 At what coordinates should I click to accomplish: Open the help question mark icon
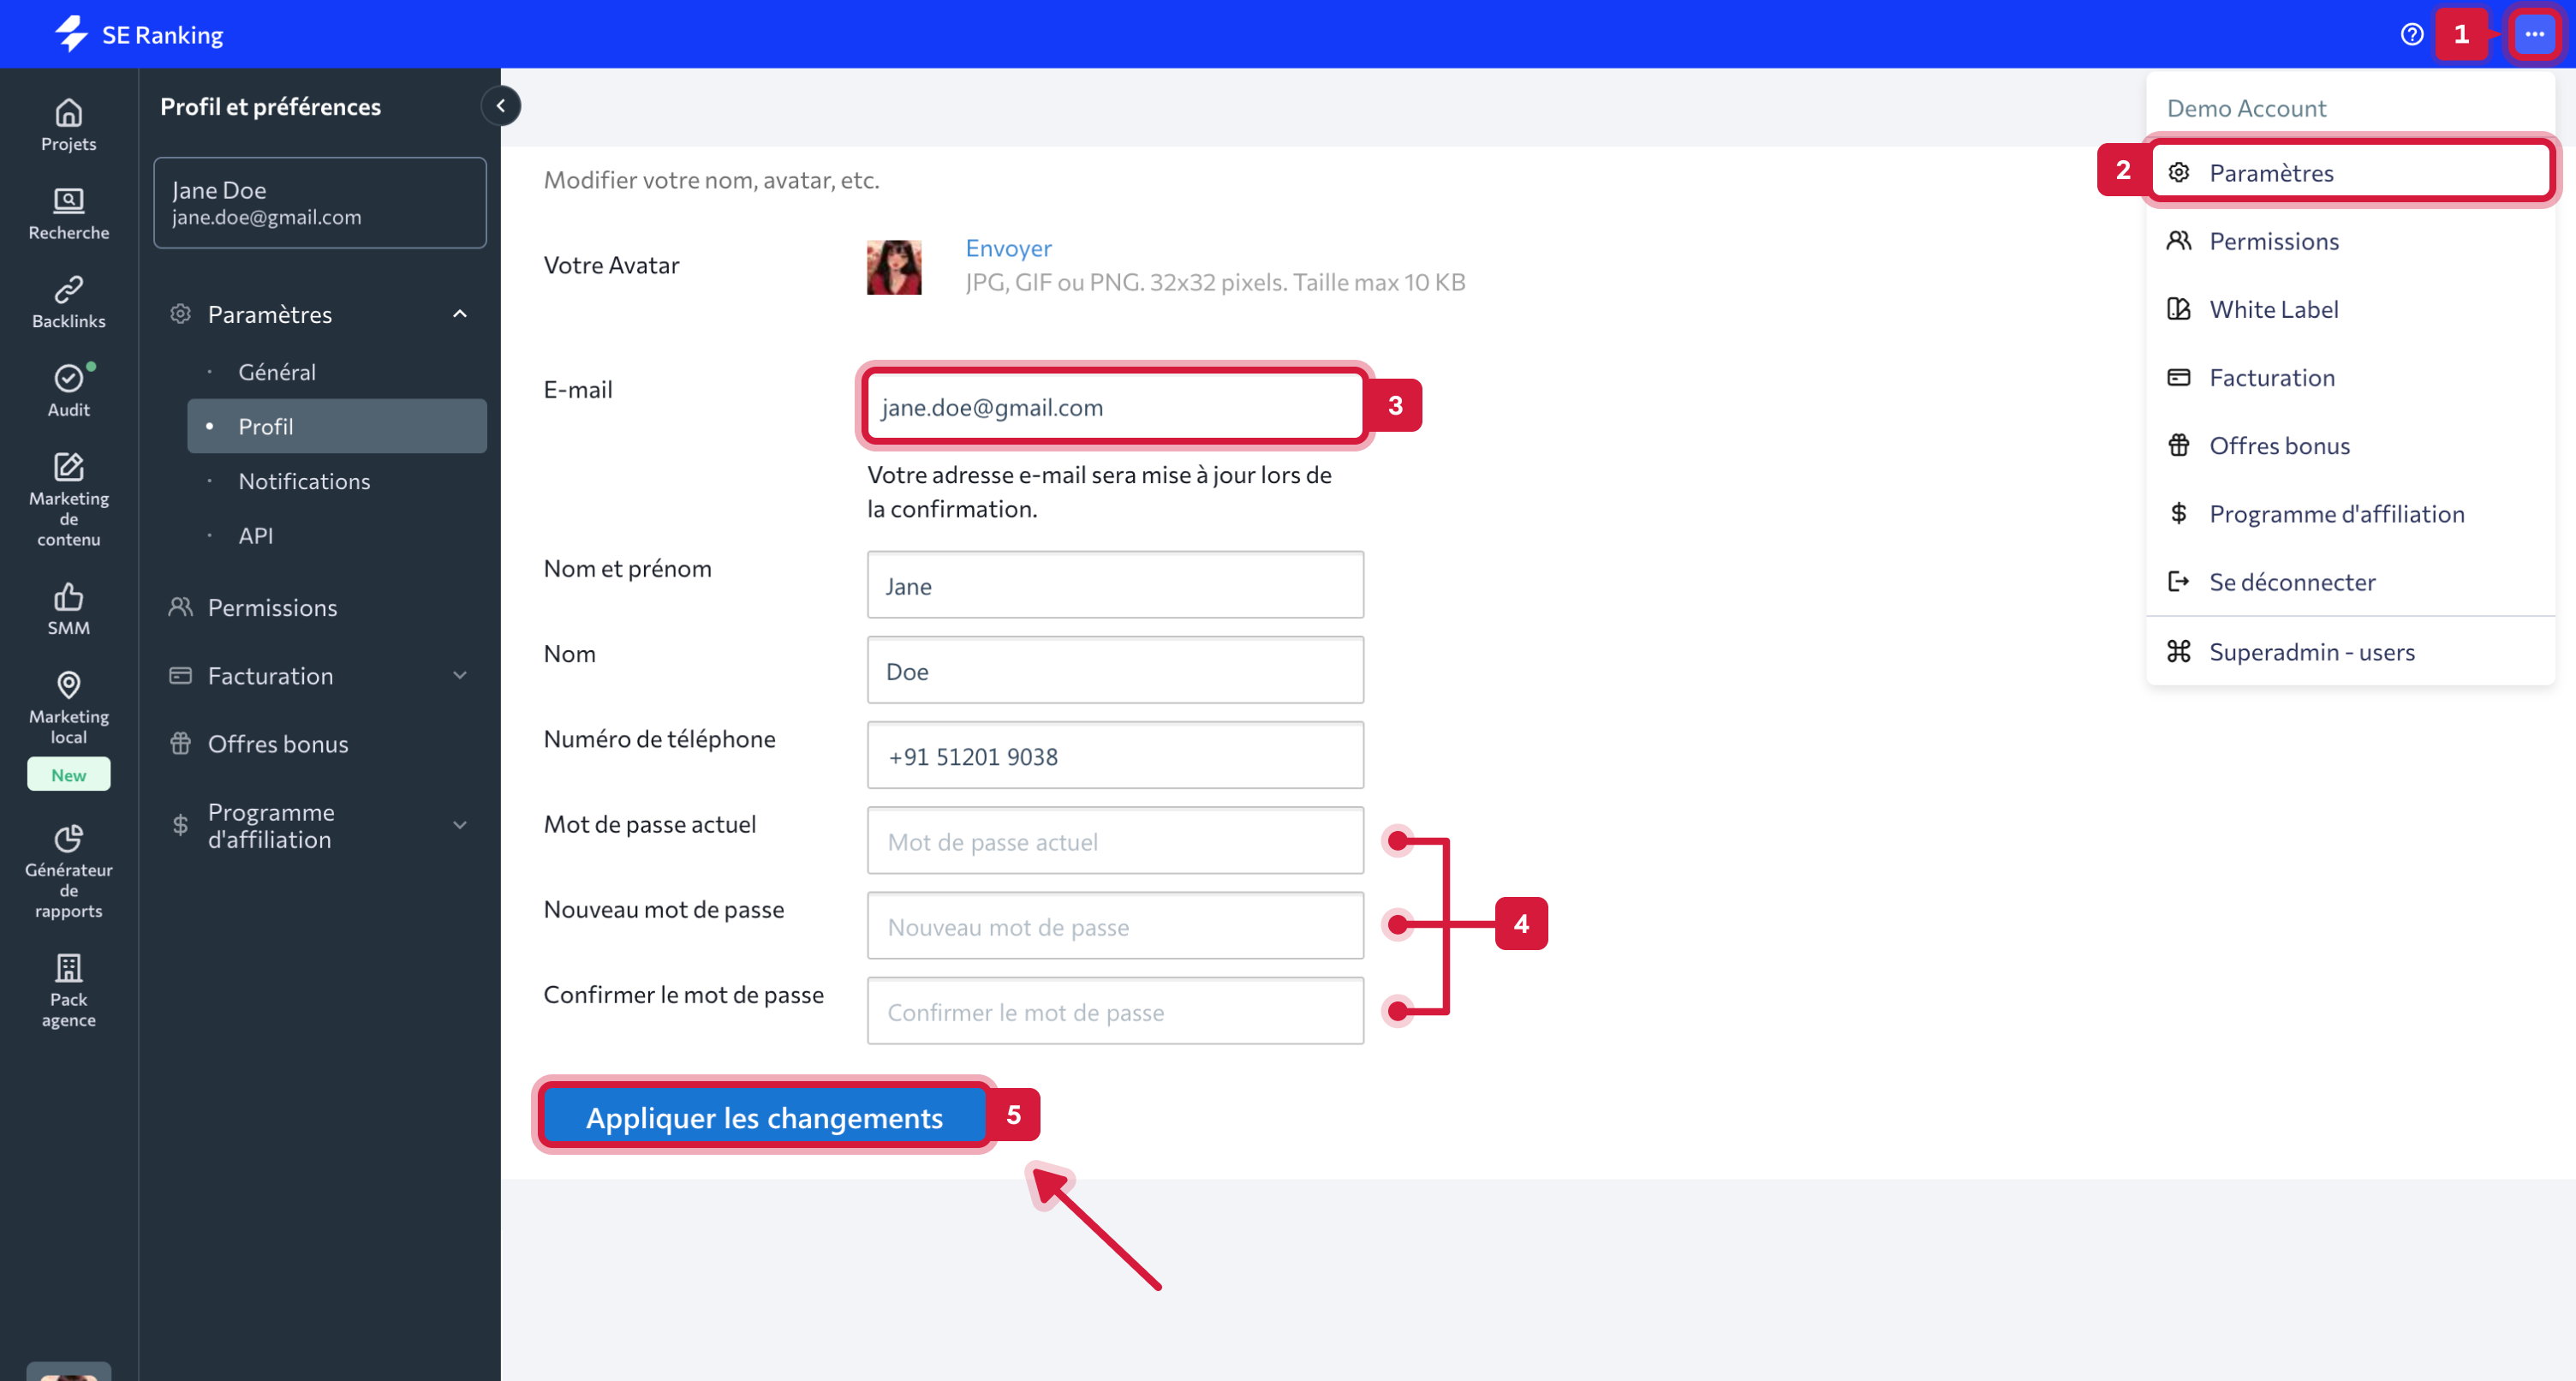[x=2411, y=34]
